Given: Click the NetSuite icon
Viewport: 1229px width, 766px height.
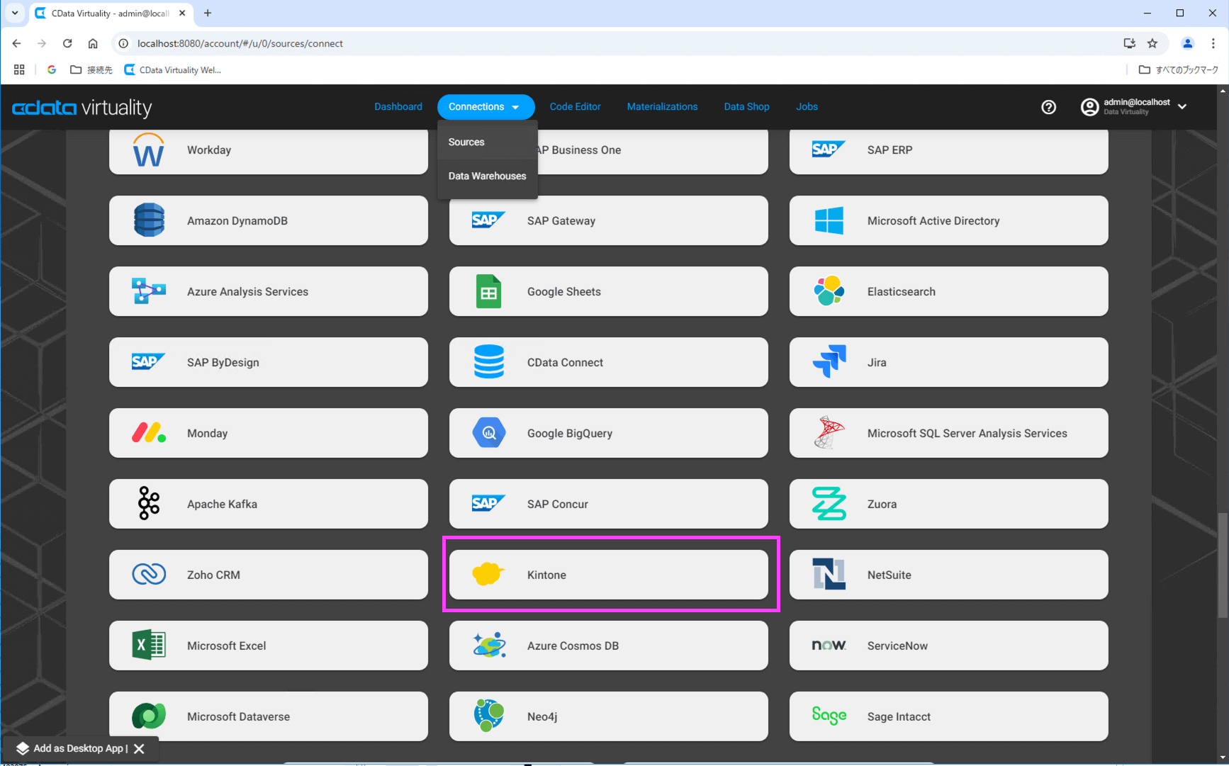Looking at the screenshot, I should (x=829, y=574).
